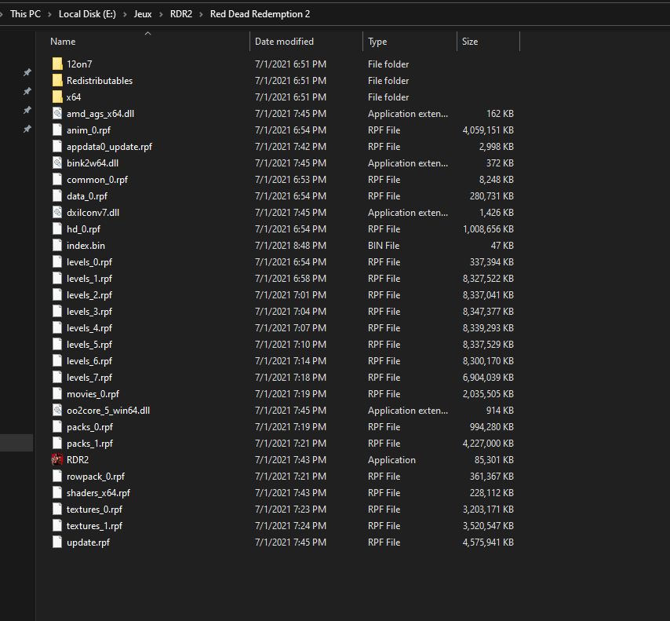Select file name levels_4.rpf

pyautogui.click(x=89, y=328)
